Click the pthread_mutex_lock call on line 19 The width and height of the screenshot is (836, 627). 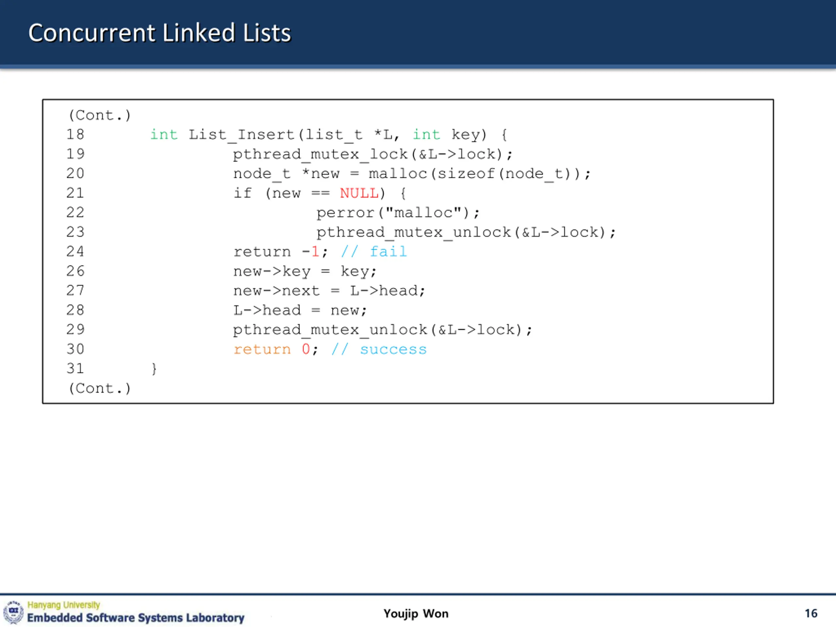(372, 154)
